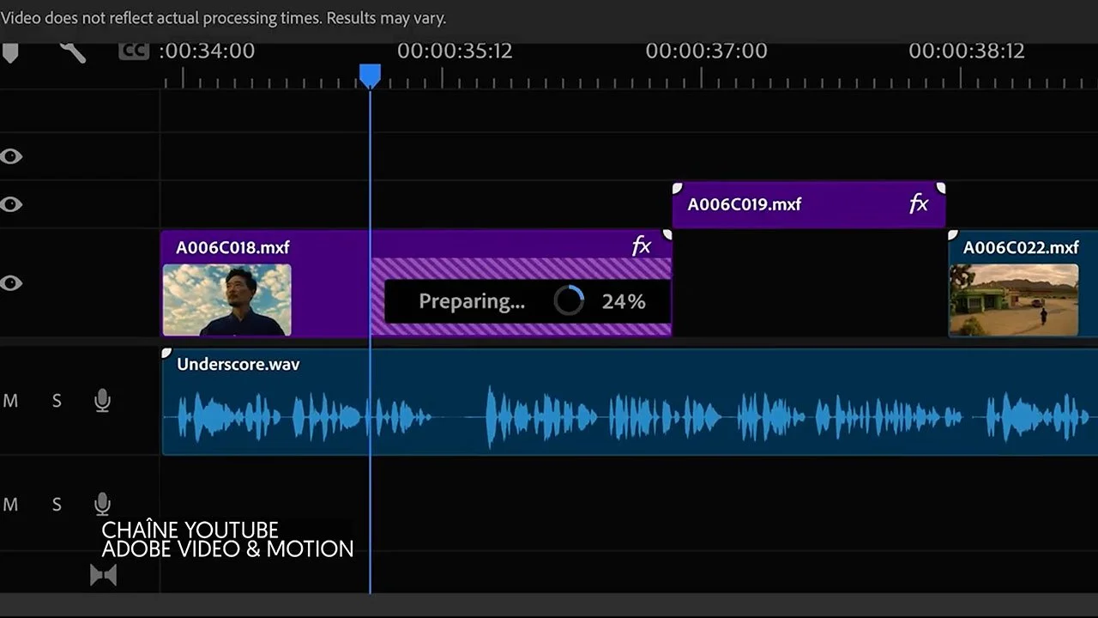The height and width of the screenshot is (618, 1098).
Task: Click the fx badge on A006C018.mxf
Action: coord(642,246)
